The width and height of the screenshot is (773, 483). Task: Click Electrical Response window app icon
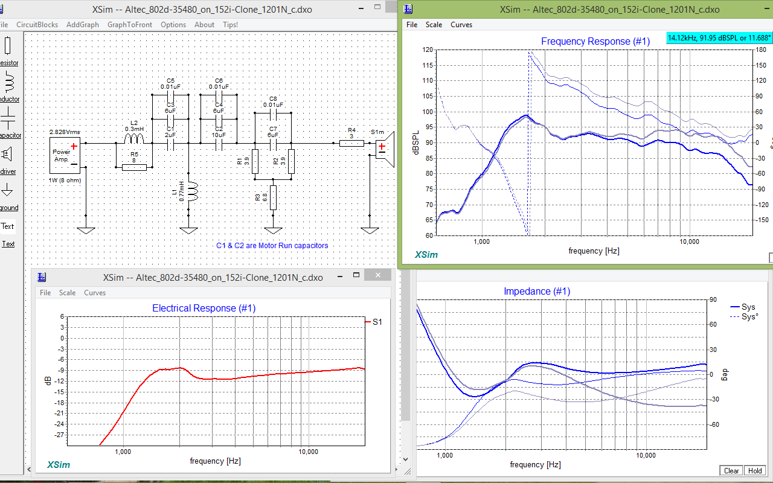coord(42,277)
